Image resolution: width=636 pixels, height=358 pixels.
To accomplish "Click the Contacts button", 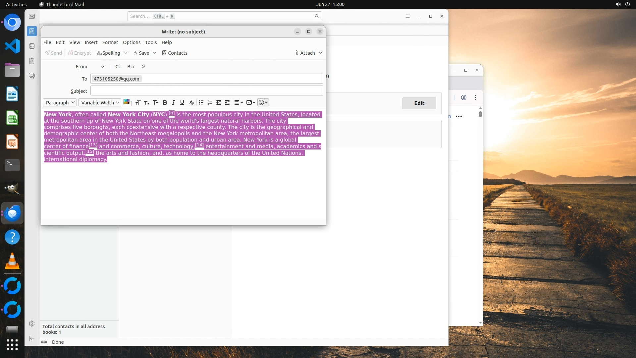I will [175, 53].
